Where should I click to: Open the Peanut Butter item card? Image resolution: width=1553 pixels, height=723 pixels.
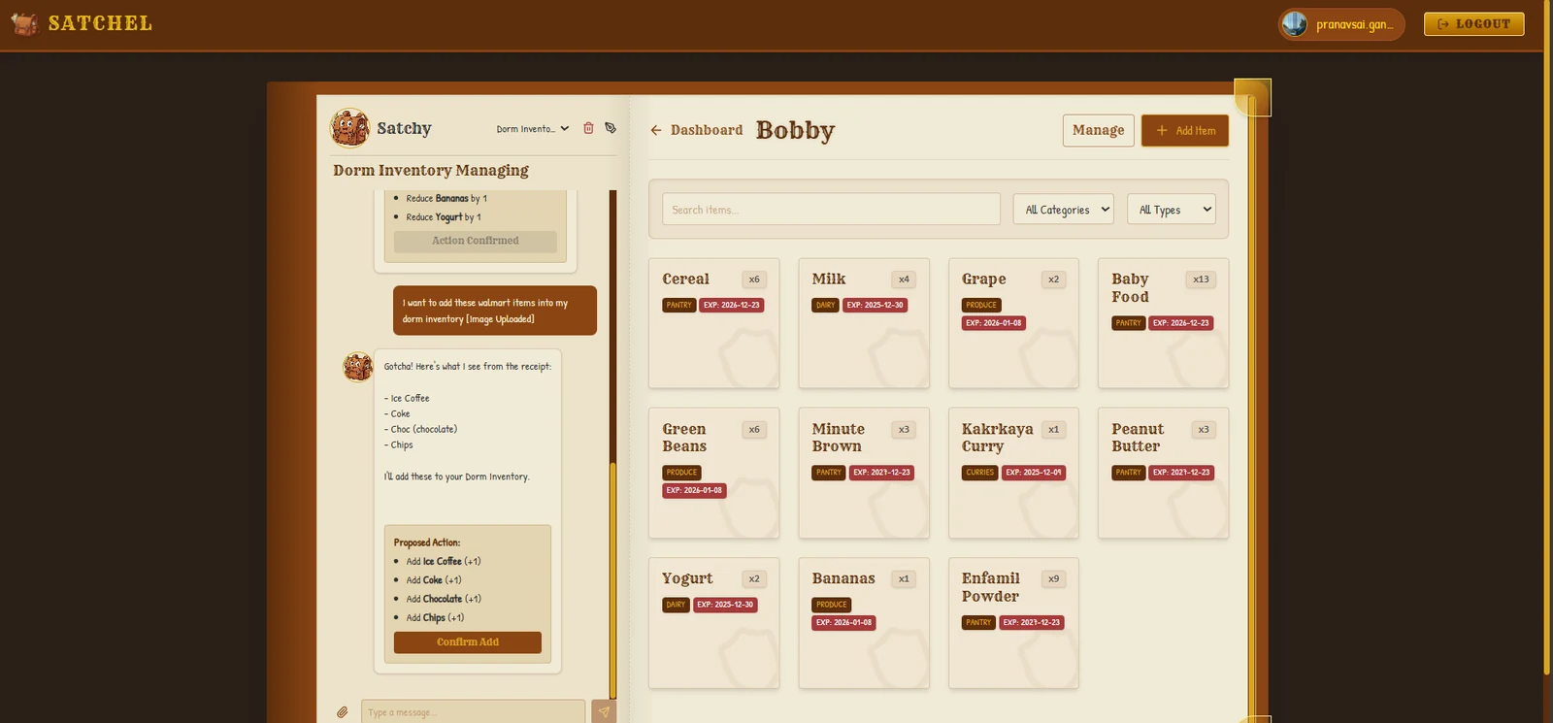(x=1163, y=473)
